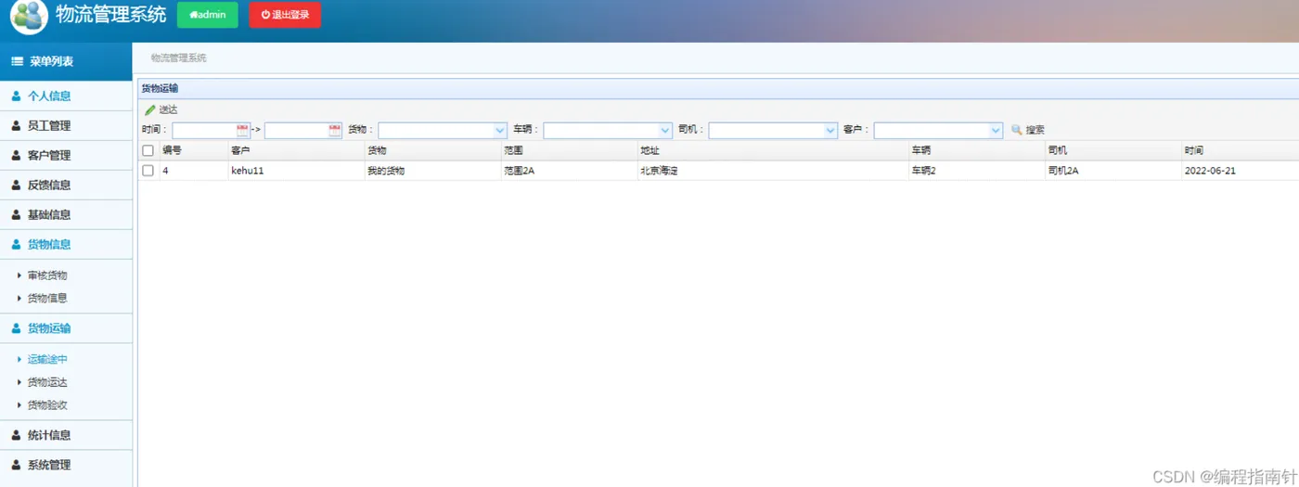Image resolution: width=1299 pixels, height=487 pixels.
Task: Select the 货物验收 submenu item
Action: (x=47, y=404)
